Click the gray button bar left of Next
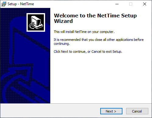 coord(50,111)
